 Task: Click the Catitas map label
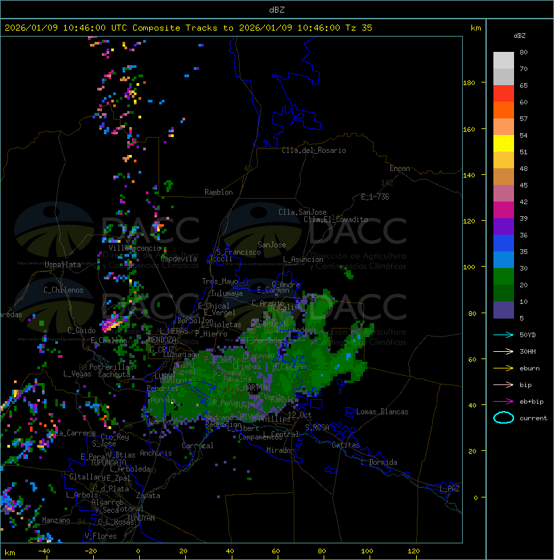346,445
